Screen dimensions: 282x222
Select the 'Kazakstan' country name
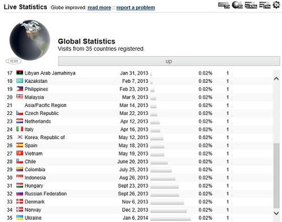[36, 81]
